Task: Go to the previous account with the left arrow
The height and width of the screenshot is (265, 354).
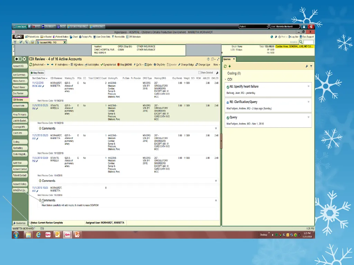Action: [48, 65]
